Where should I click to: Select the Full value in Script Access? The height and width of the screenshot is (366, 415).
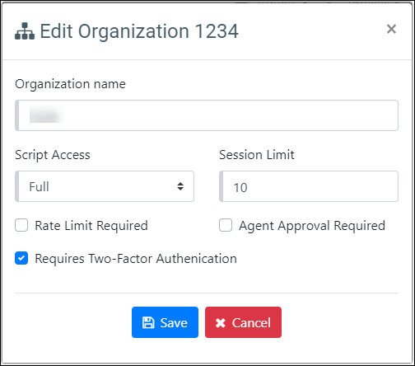[x=40, y=187]
